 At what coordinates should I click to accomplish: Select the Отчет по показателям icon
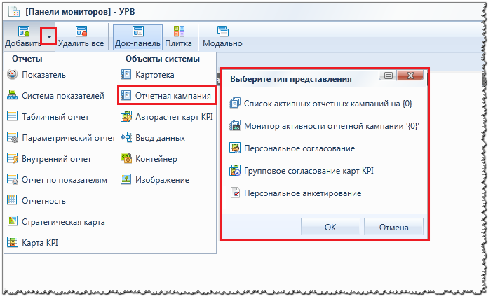pos(13,179)
